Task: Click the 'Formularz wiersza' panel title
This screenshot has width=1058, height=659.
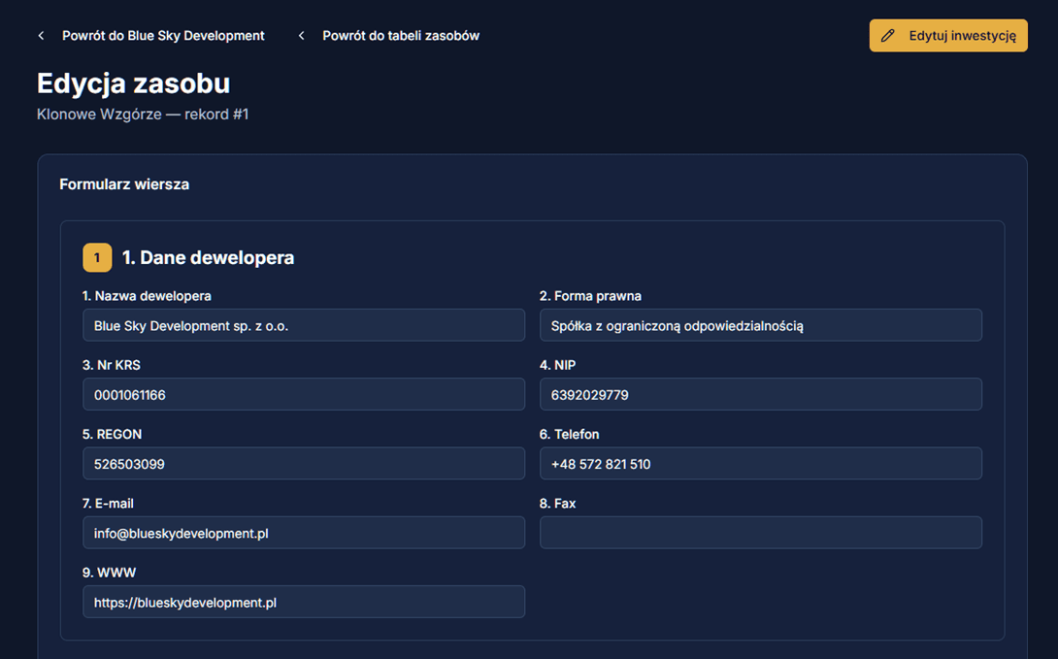Action: 124,184
